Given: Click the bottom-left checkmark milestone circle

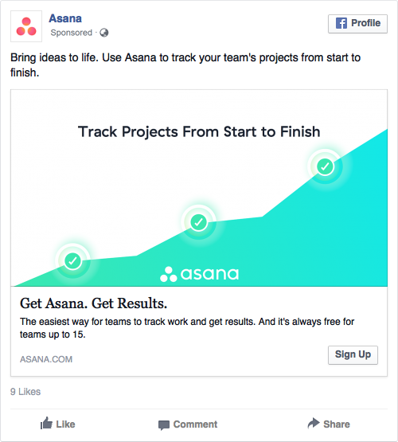Looking at the screenshot, I should [72, 260].
